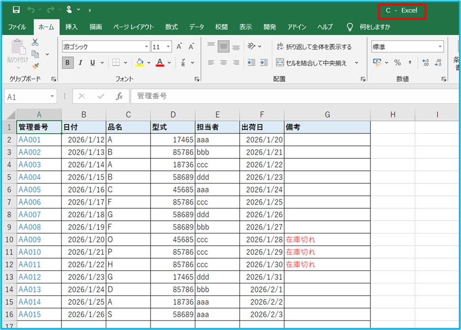The width and height of the screenshot is (461, 330).
Task: Click the percent style icon
Action: pyautogui.click(x=397, y=62)
